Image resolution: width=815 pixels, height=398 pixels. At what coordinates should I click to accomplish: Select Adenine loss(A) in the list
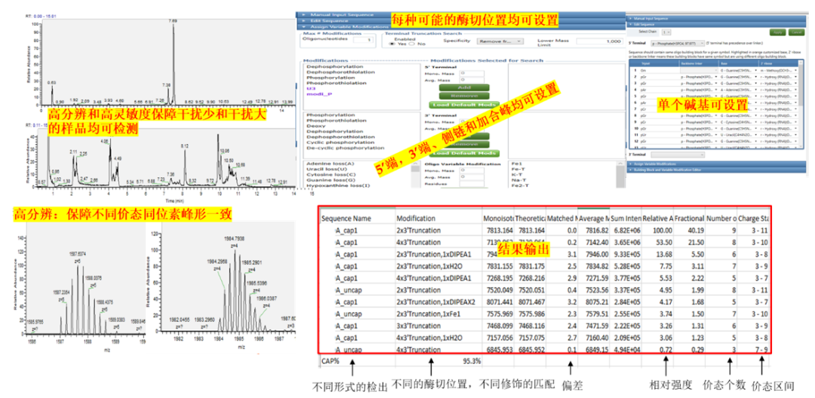pos(331,164)
